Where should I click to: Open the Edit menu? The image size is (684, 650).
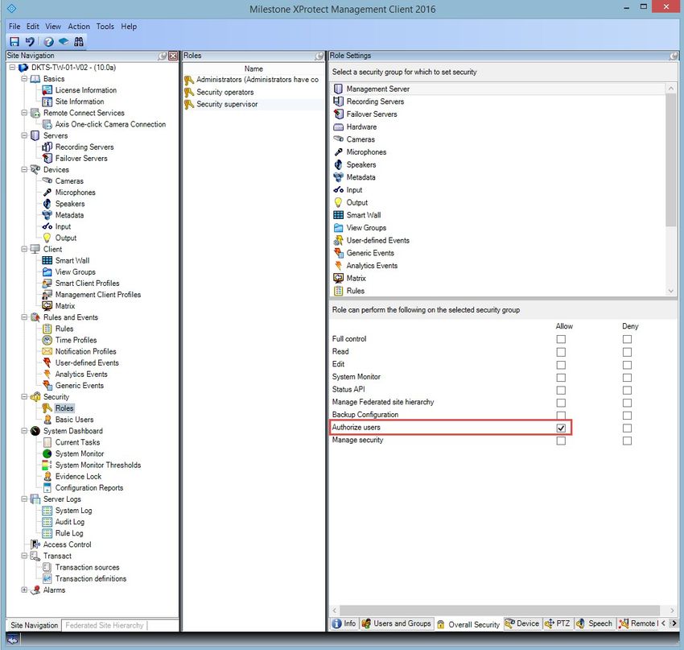pyautogui.click(x=33, y=27)
